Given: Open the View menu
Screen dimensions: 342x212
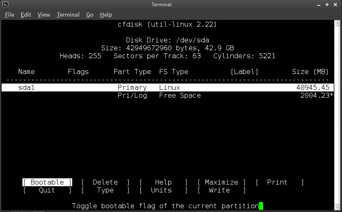Looking at the screenshot, I should pos(44,15).
